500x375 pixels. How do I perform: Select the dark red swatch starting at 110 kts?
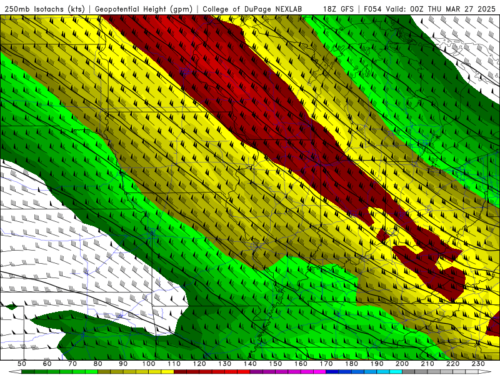(180, 371)
